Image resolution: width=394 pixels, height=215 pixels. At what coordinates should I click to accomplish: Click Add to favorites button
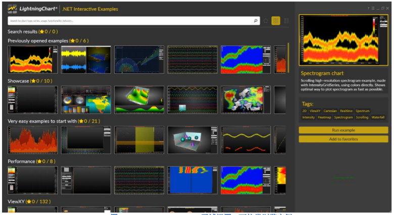pos(343,139)
